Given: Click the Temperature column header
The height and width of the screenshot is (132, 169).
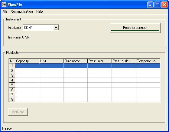Looking at the screenshot, I should 148,61.
